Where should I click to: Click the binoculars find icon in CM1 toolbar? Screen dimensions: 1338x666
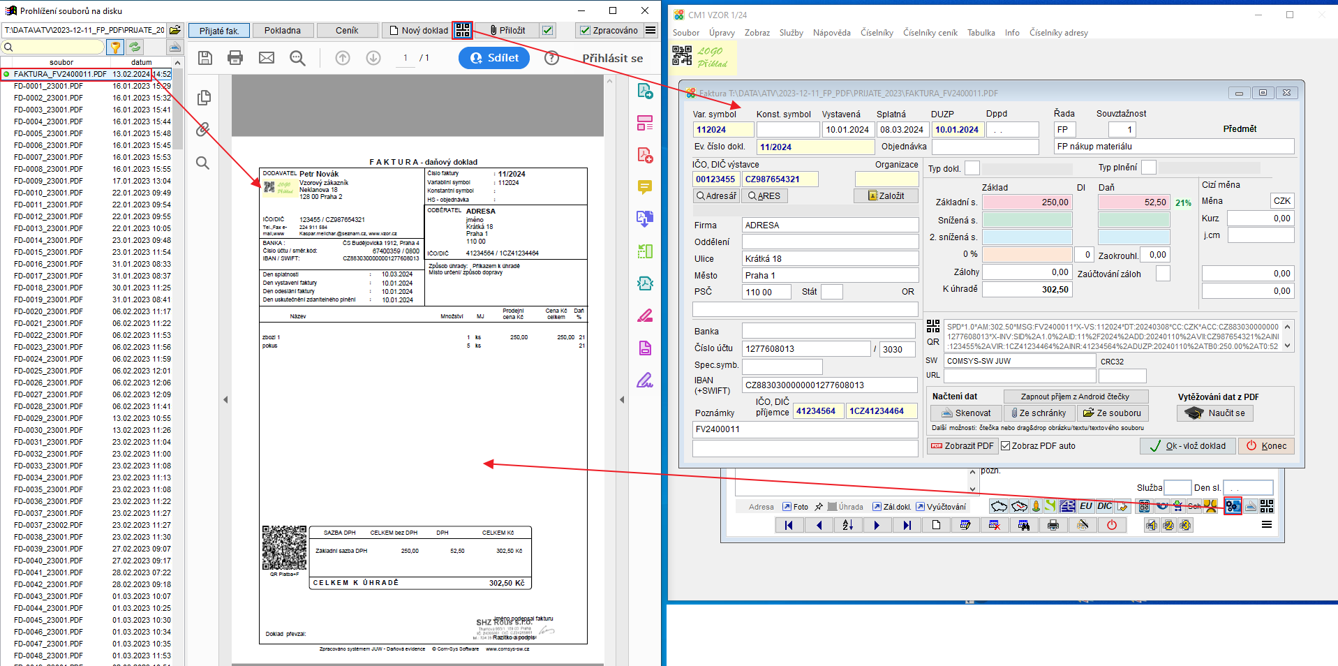pyautogui.click(x=1024, y=525)
